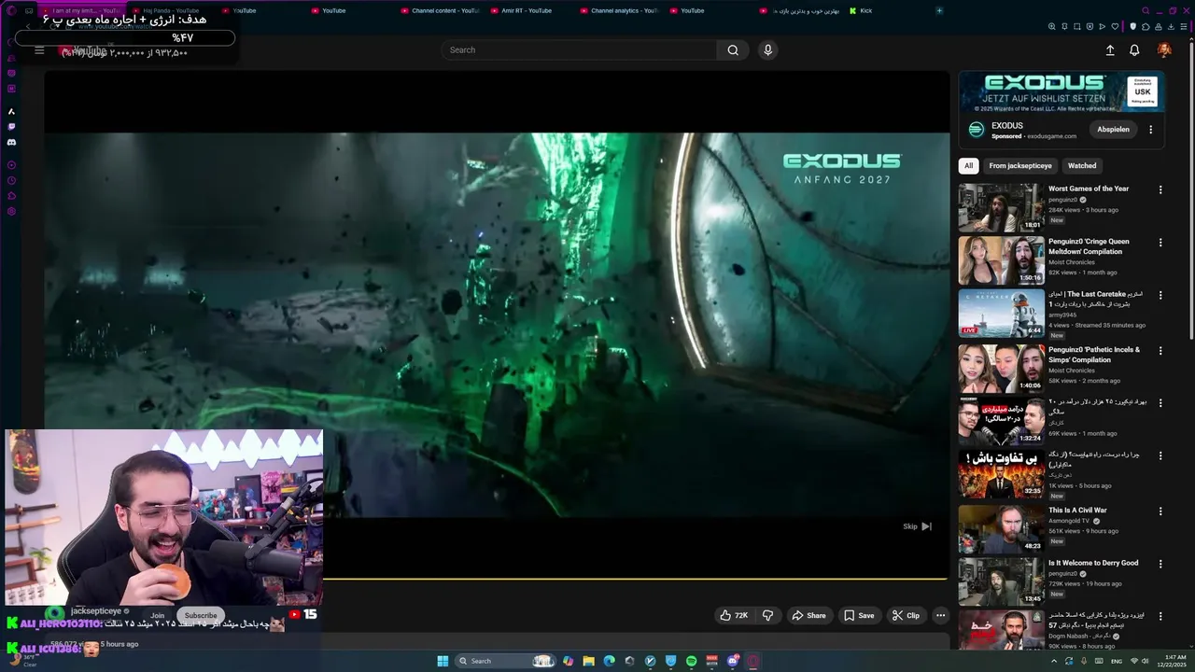The height and width of the screenshot is (672, 1195).
Task: Click the Share button
Action: 808,615
